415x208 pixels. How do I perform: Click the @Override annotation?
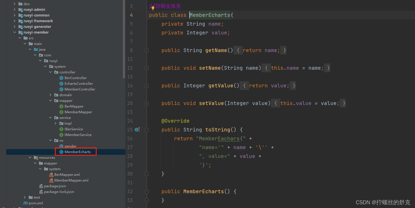coord(175,121)
